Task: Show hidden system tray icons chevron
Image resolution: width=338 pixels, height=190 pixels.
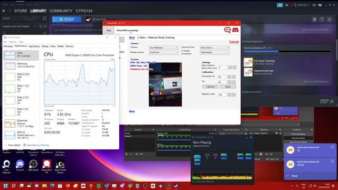Action: click(x=292, y=186)
